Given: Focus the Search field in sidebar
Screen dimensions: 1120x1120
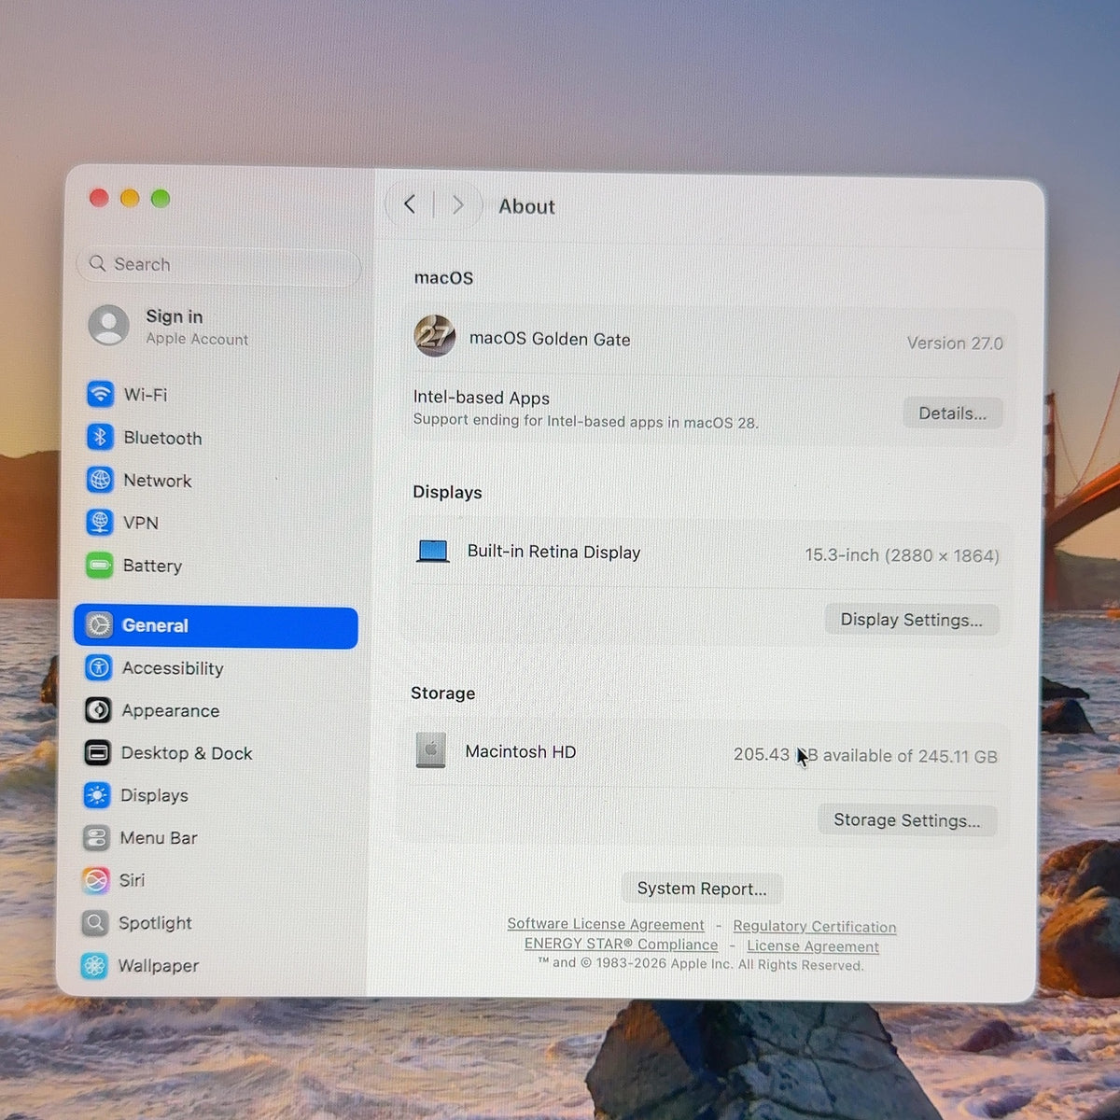Looking at the screenshot, I should click(218, 264).
